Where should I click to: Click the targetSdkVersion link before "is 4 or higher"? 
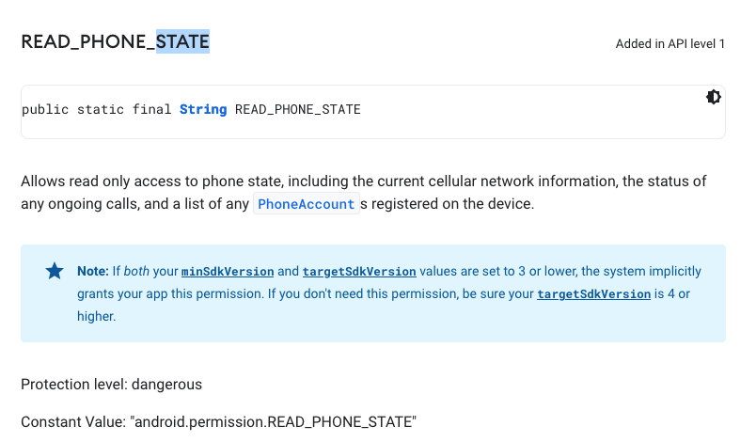(x=593, y=293)
